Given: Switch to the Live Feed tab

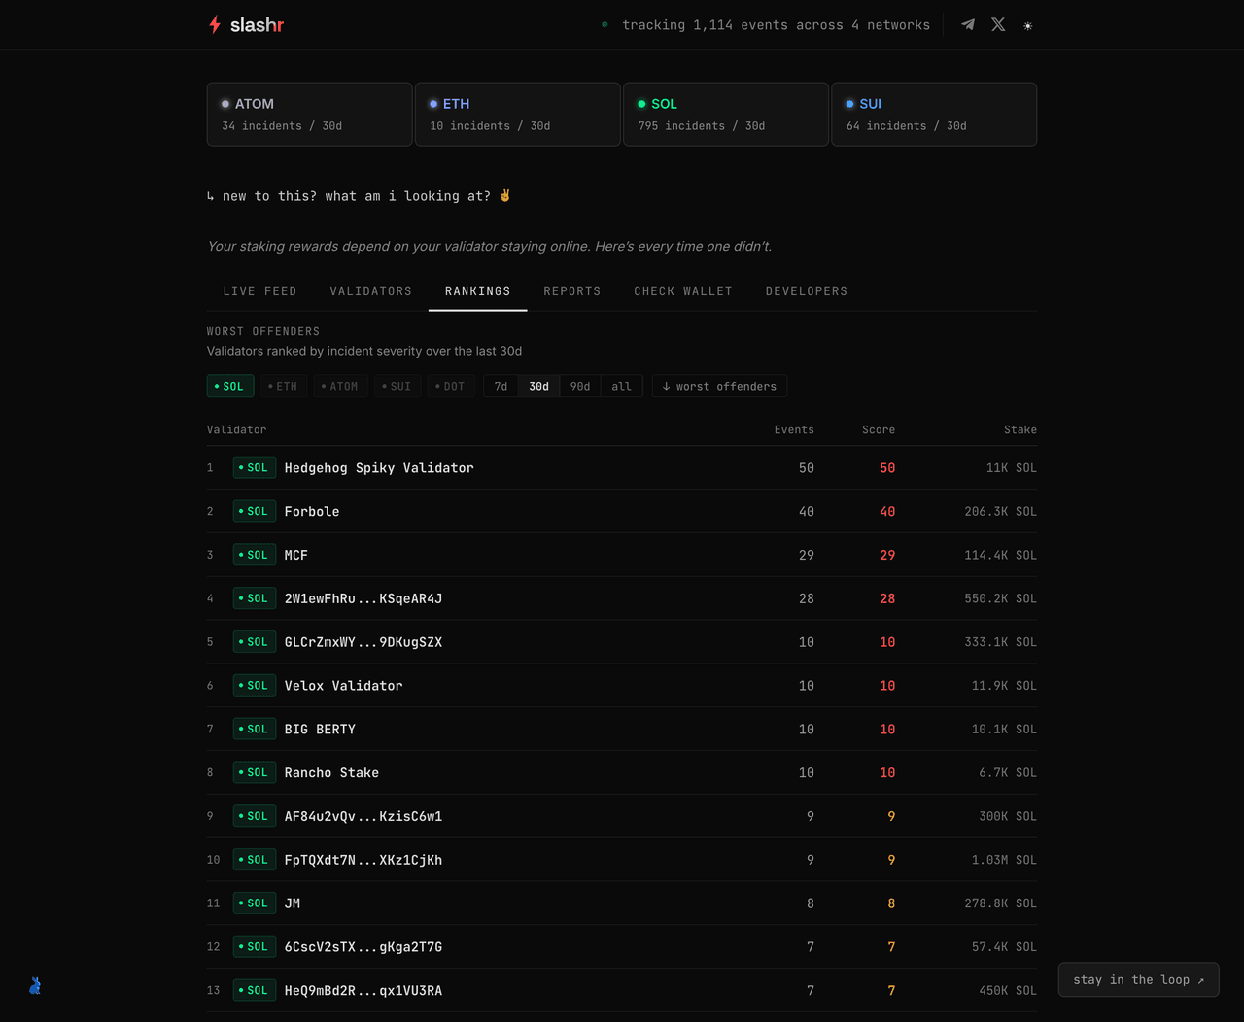Looking at the screenshot, I should [259, 291].
